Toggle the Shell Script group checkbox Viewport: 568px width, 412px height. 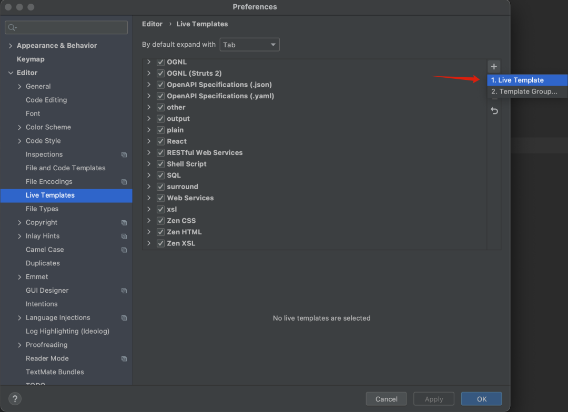(x=160, y=164)
